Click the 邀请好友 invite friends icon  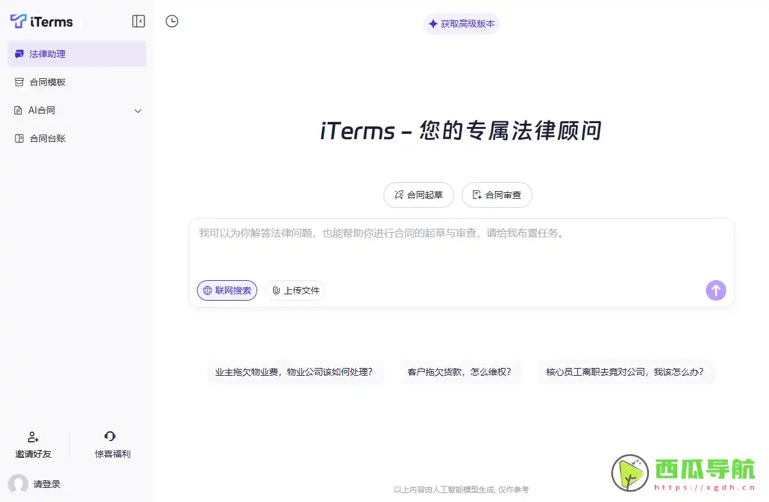click(33, 437)
